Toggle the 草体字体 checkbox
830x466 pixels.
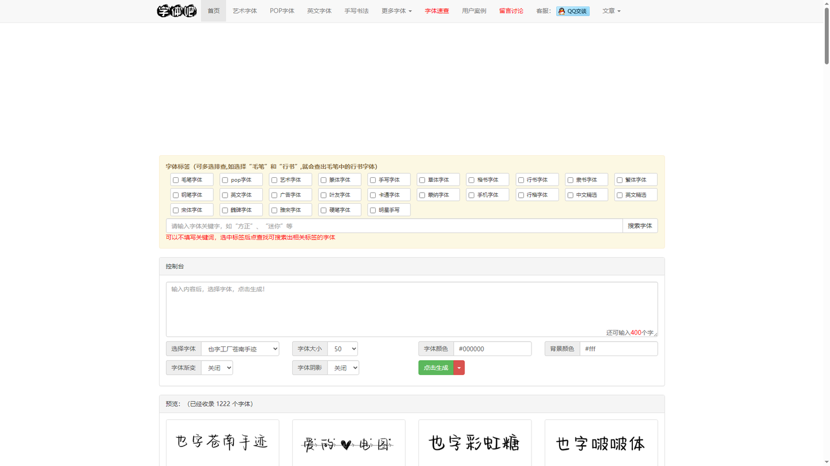tap(422, 180)
